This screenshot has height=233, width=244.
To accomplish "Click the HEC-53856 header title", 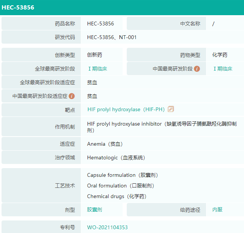I will [x=18, y=7].
